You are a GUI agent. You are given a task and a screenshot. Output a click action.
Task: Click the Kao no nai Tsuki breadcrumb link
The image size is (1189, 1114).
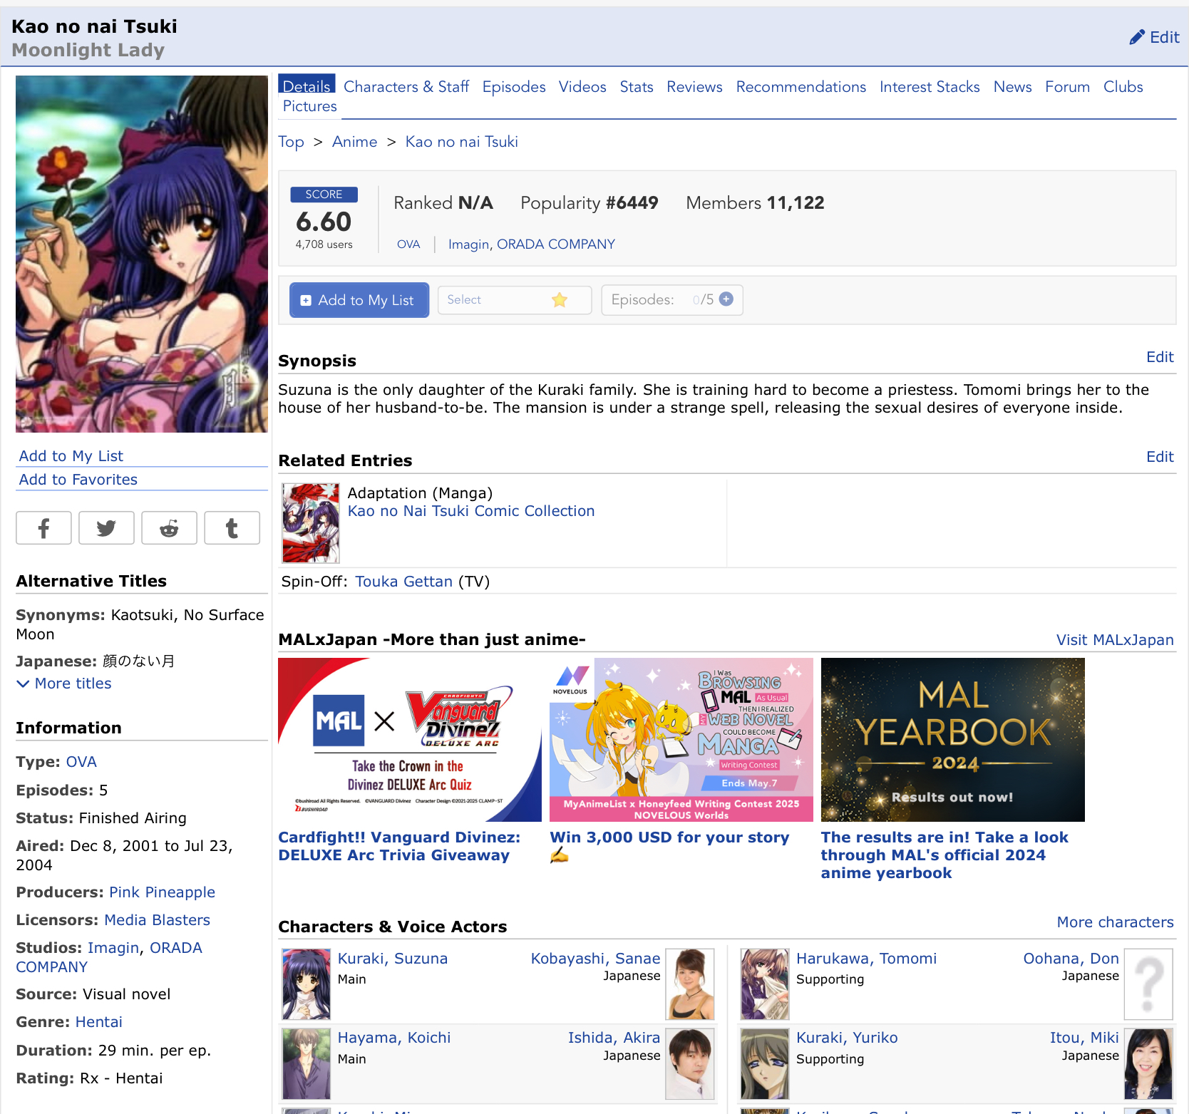coord(462,142)
